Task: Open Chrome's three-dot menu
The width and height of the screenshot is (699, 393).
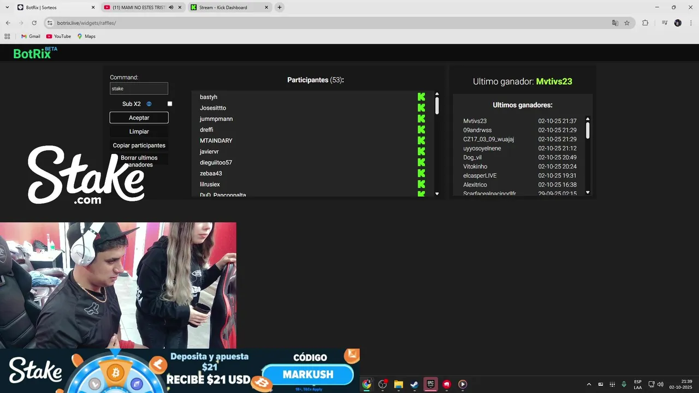Action: coord(690,23)
